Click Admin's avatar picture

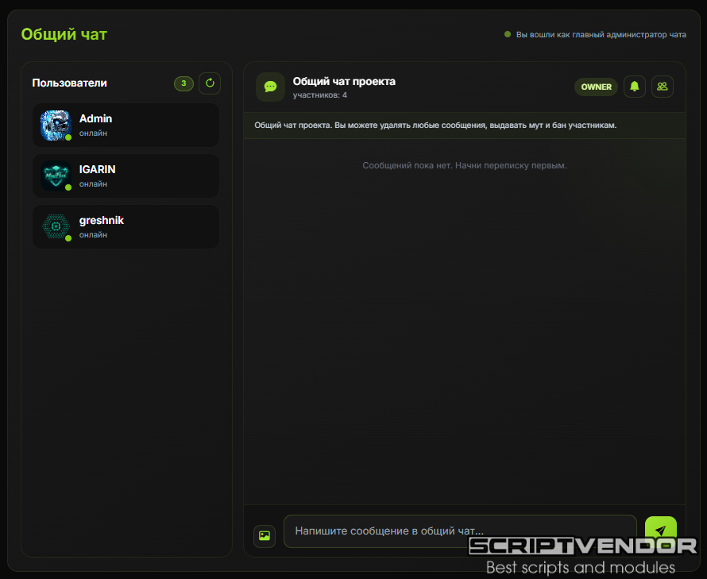tap(56, 125)
